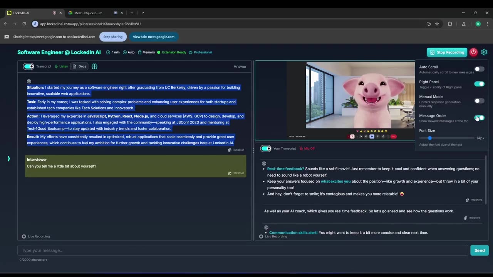Enable the Auto Scroll switch

click(x=479, y=69)
